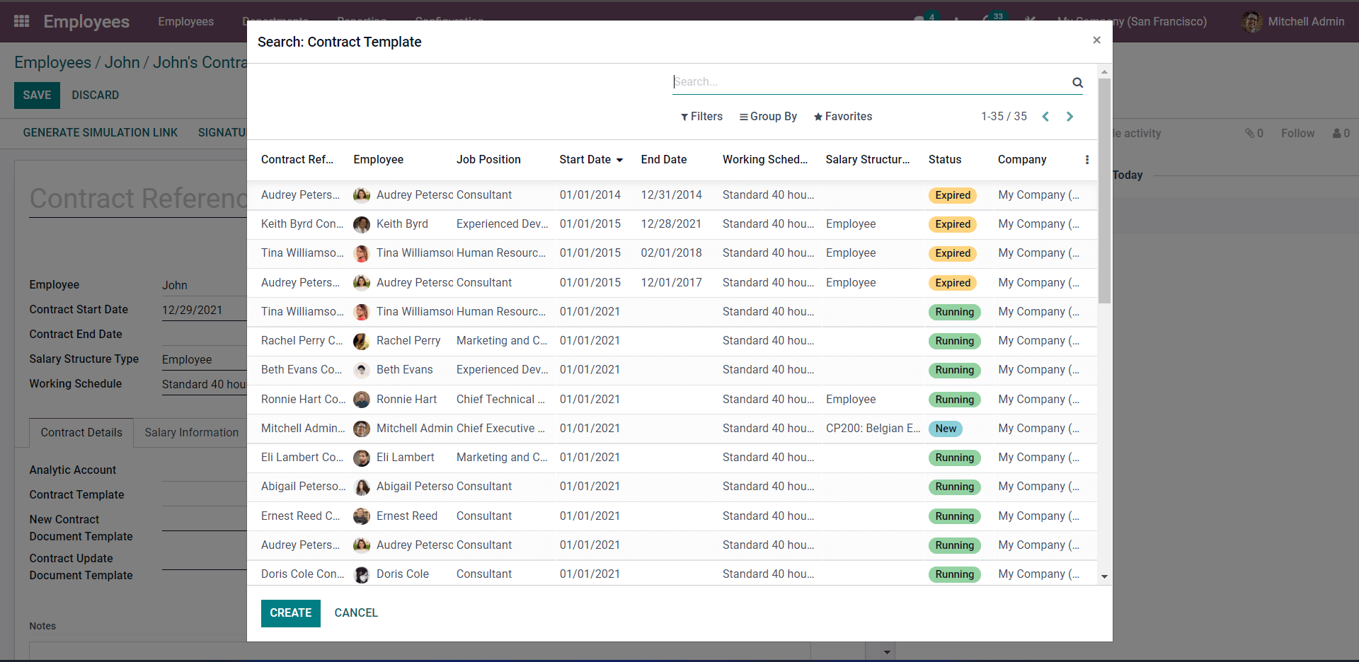Click the Employee field value John

pyautogui.click(x=175, y=286)
